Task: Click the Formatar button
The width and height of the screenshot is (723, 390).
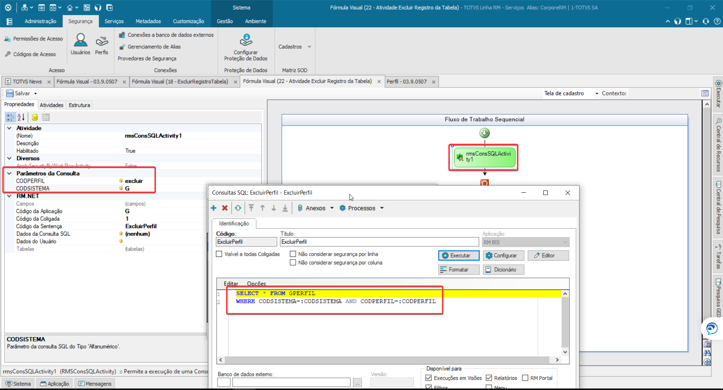Action: 459,270
